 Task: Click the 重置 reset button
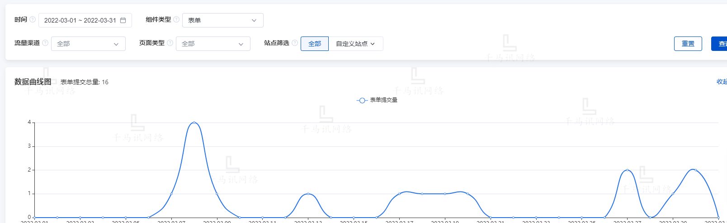pos(688,44)
